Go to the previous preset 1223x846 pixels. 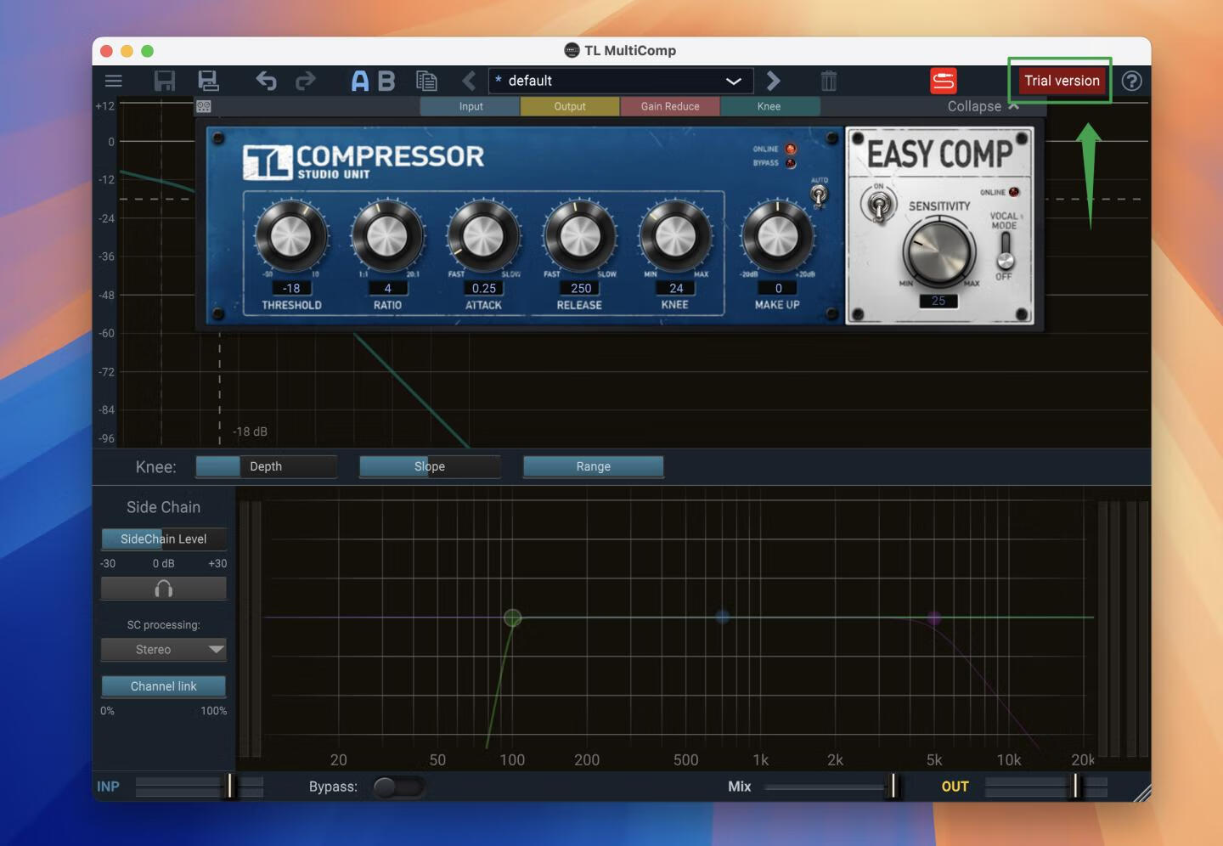click(x=468, y=81)
